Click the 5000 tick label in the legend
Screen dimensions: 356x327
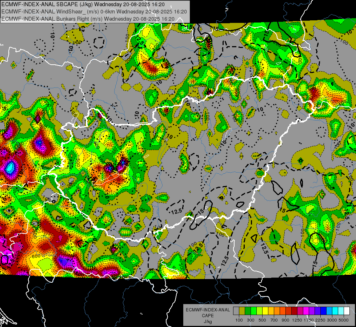coord(344,320)
